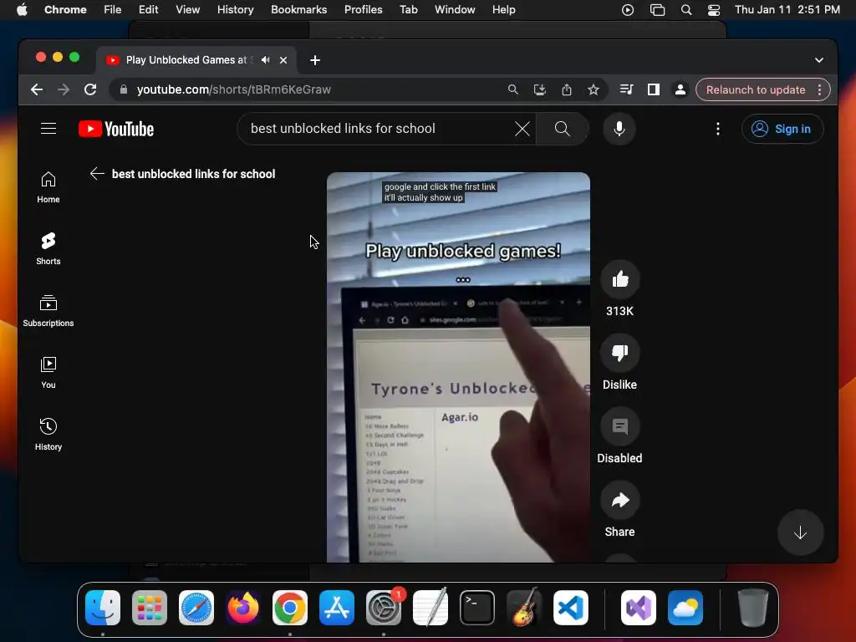Click the zoom magnifier in address bar

512,89
